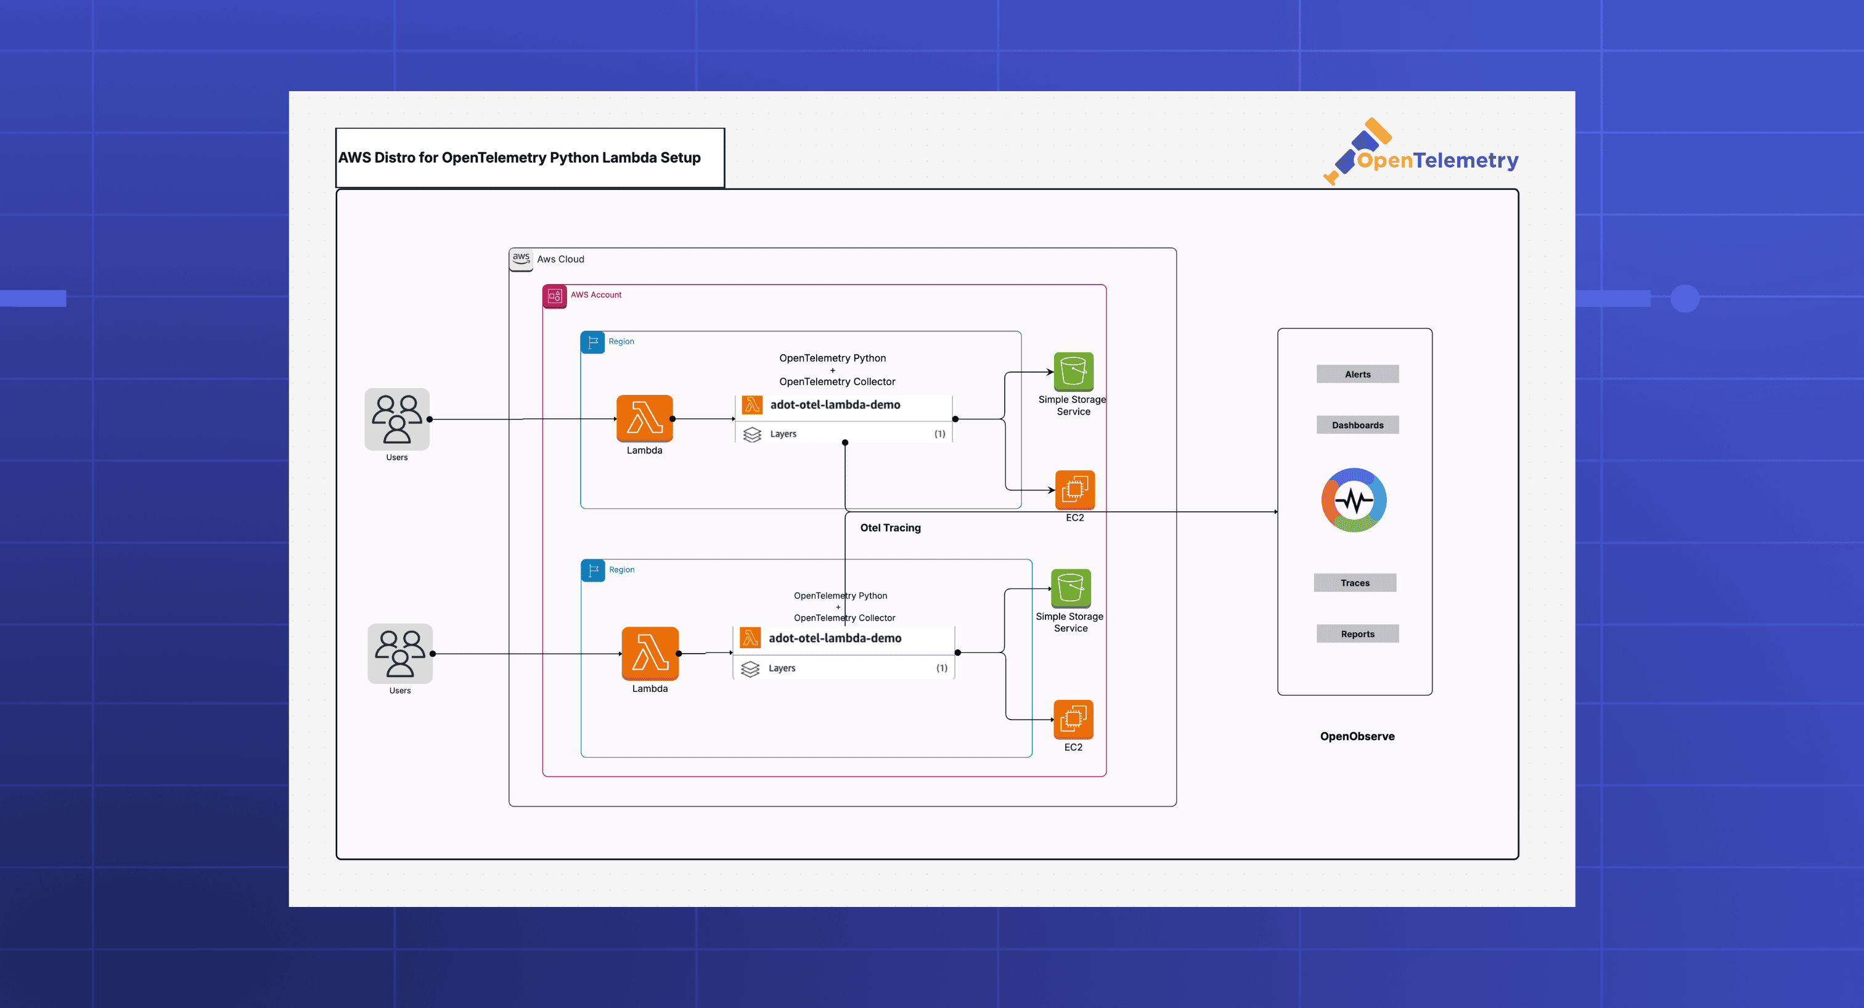Select the top EC2 instance icon

[1074, 489]
